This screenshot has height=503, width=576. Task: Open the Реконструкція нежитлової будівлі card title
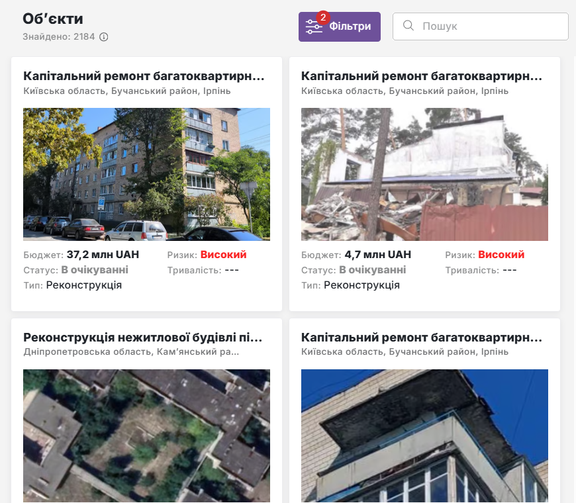point(143,338)
